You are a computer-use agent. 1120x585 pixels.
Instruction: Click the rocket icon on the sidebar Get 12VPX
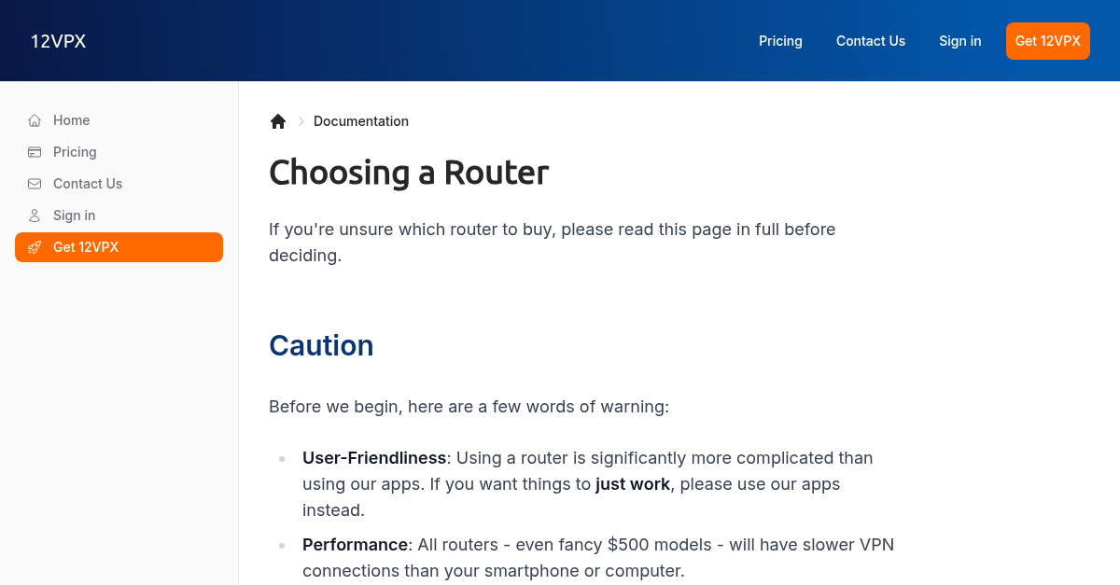coord(35,247)
